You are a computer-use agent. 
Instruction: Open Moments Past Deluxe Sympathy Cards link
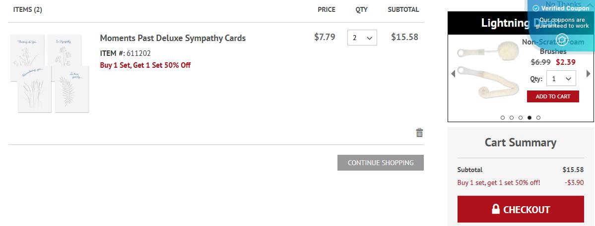click(x=173, y=38)
